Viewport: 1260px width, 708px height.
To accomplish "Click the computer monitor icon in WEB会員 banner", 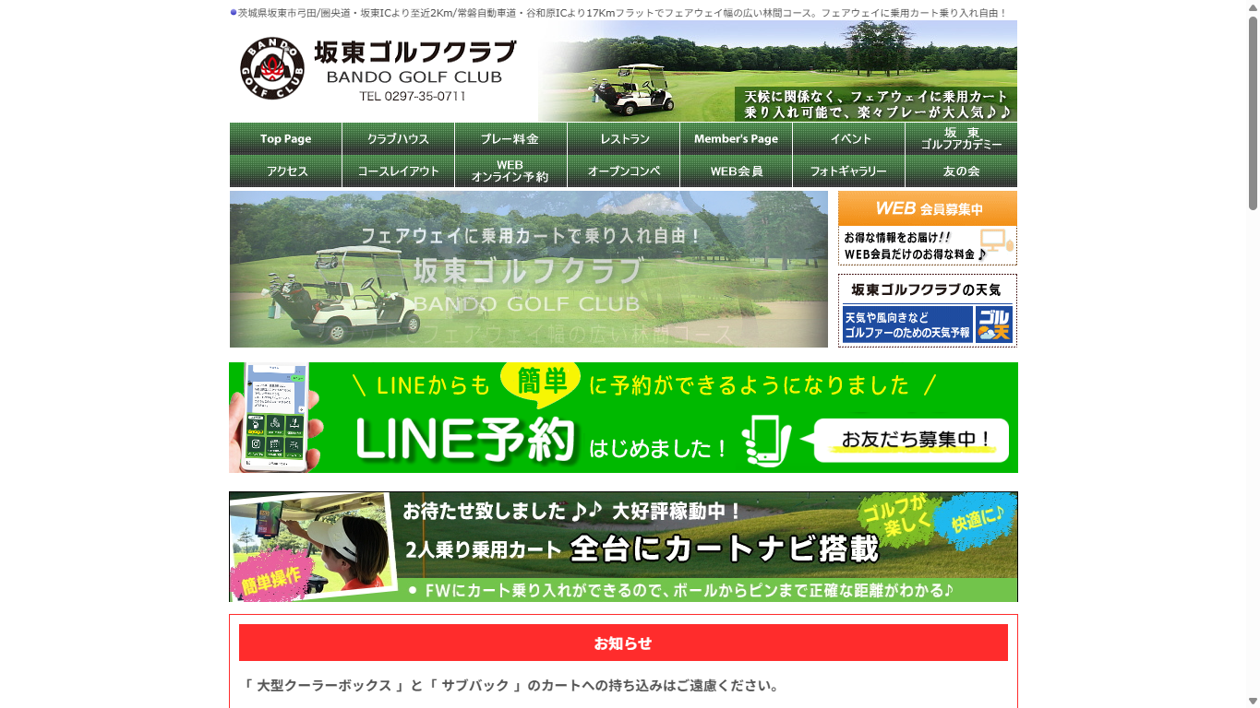I will click(996, 242).
